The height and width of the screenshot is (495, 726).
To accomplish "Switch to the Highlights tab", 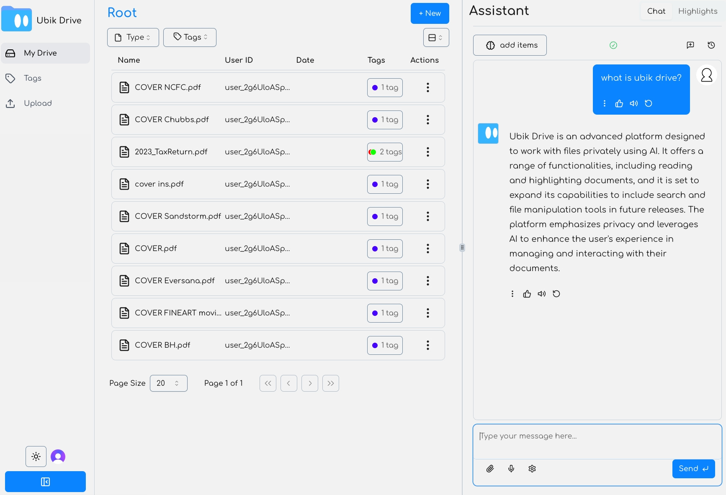I will point(698,11).
